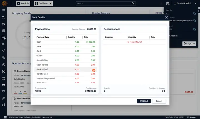Click the No record found message
The image size is (200, 119).
[x=134, y=42]
